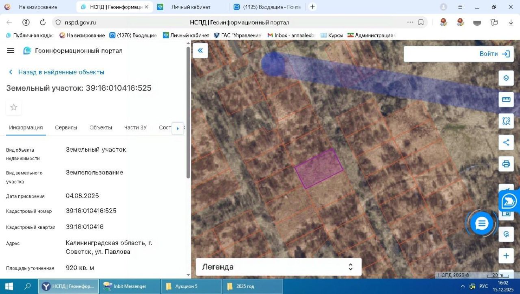The height and width of the screenshot is (294, 520).
Task: Select cadastral quarter 39:16:010416 value
Action: (x=84, y=226)
